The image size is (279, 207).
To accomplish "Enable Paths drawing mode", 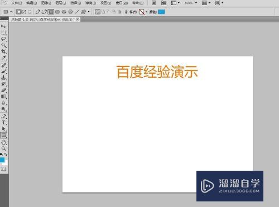I will 24,12.
